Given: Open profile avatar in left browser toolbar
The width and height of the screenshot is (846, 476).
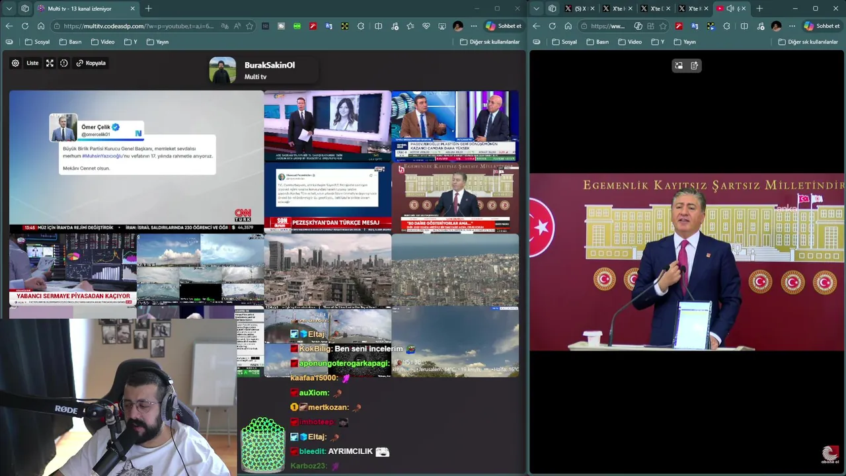Looking at the screenshot, I should pyautogui.click(x=458, y=26).
